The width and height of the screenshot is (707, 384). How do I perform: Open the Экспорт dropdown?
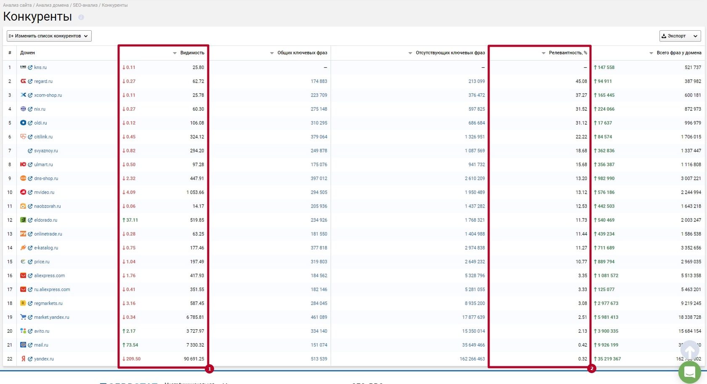coord(680,36)
